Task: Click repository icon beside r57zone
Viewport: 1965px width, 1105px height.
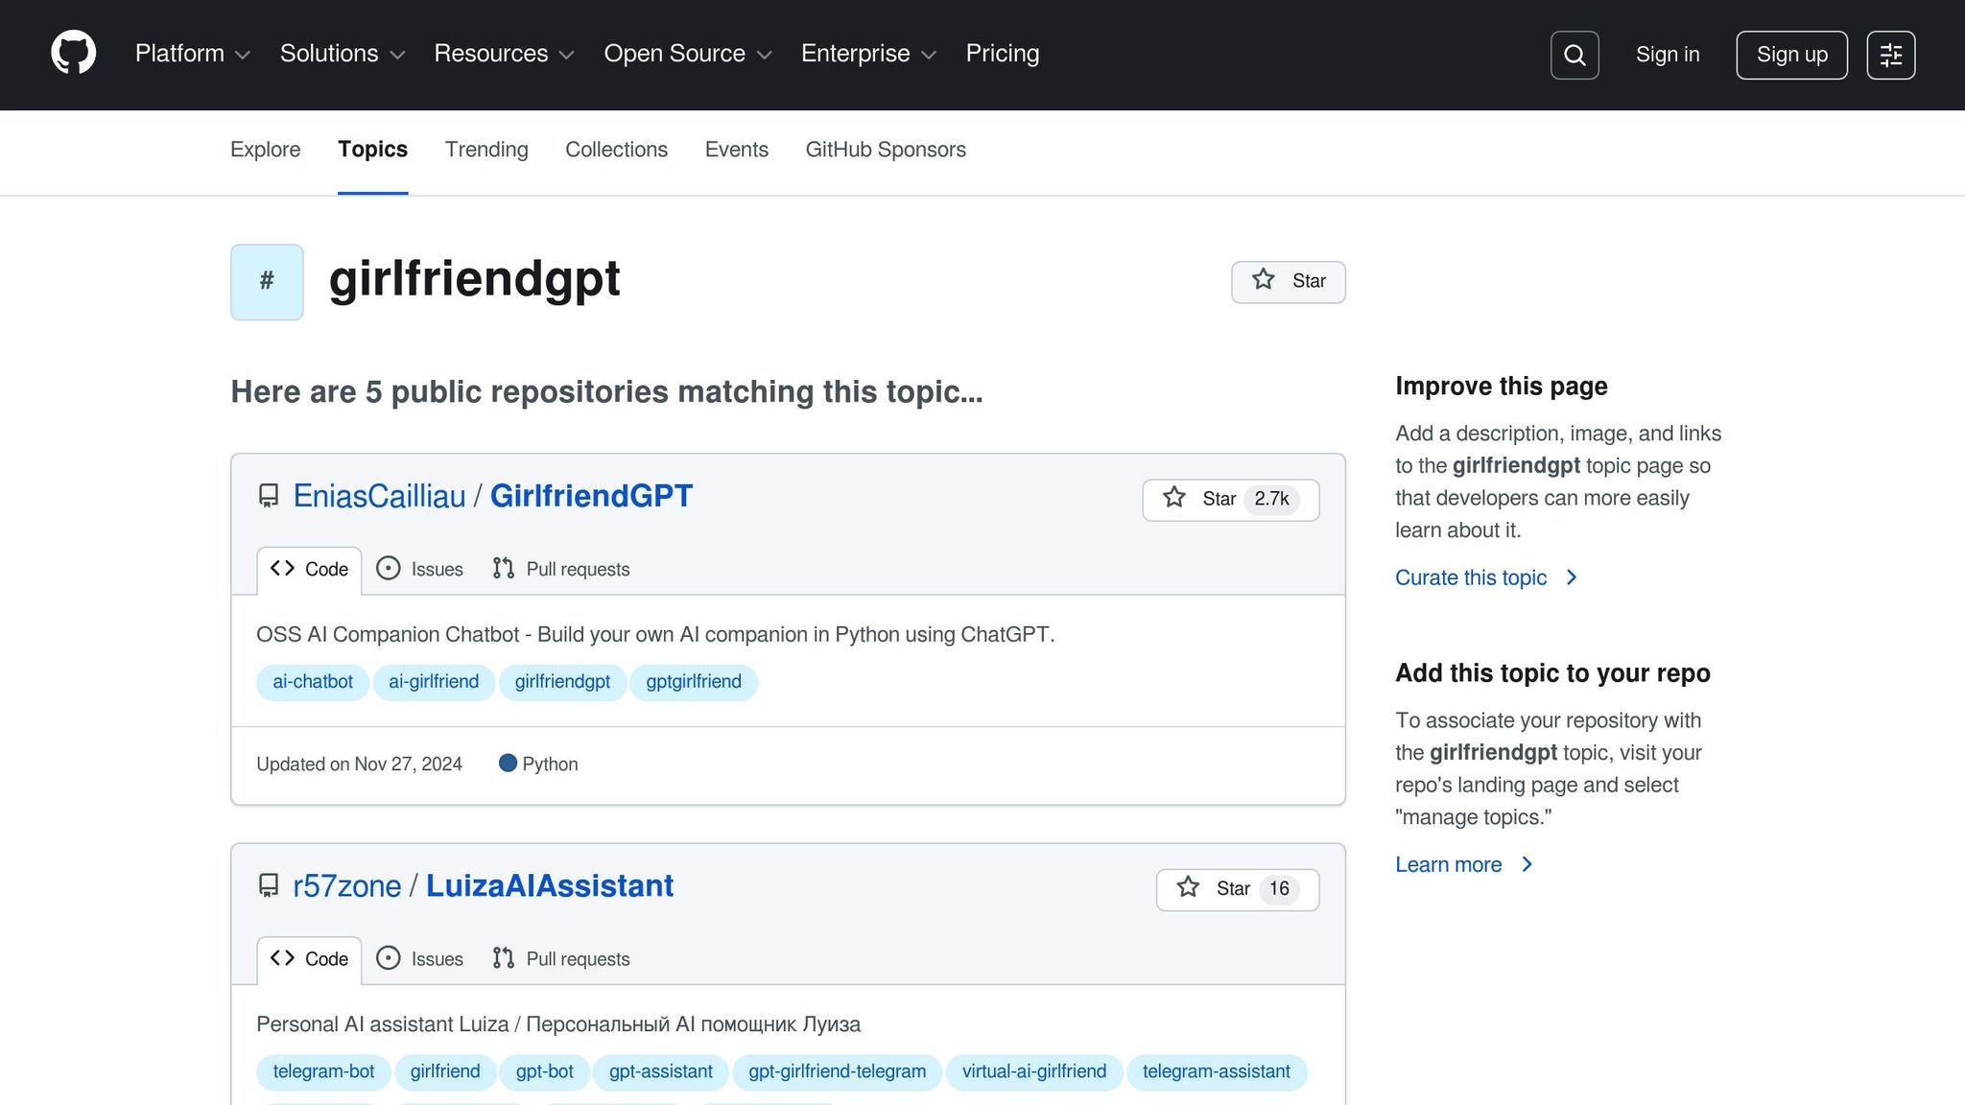Action: tap(269, 885)
